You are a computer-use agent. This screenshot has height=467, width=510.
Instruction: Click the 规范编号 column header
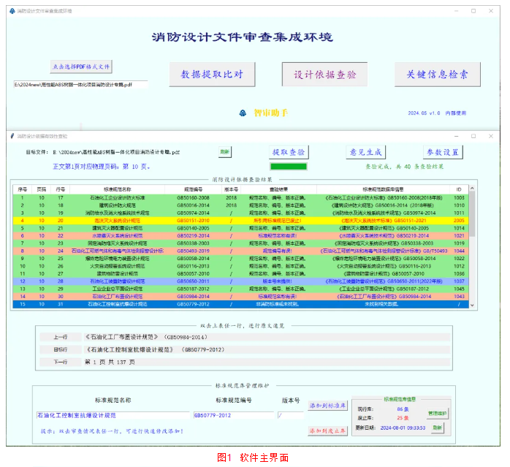(193, 189)
